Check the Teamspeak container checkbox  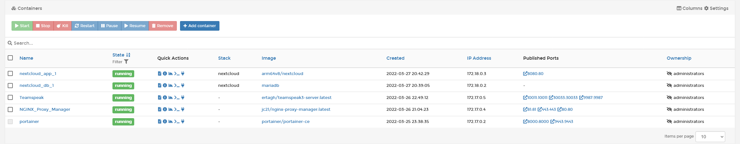10,98
